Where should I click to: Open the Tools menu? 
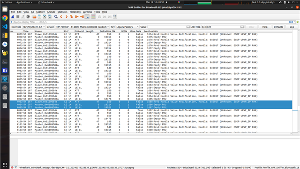[97, 12]
